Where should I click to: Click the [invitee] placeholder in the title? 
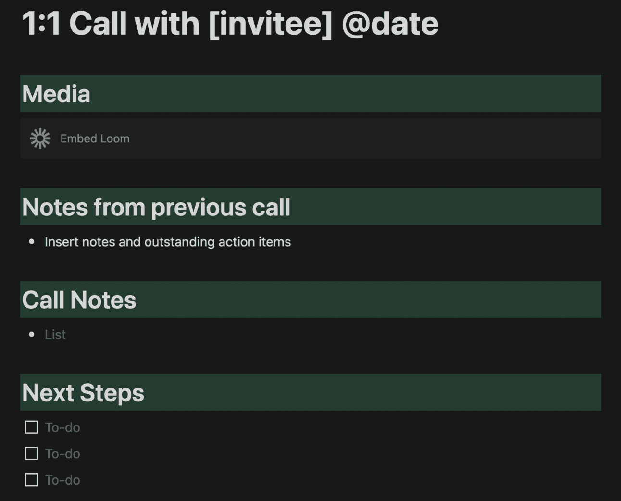click(x=271, y=24)
